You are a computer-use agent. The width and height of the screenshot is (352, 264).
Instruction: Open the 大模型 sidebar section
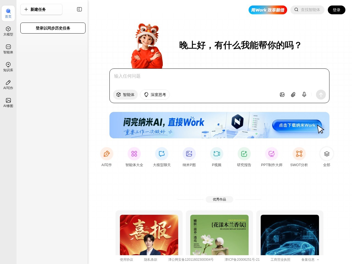click(x=8, y=31)
